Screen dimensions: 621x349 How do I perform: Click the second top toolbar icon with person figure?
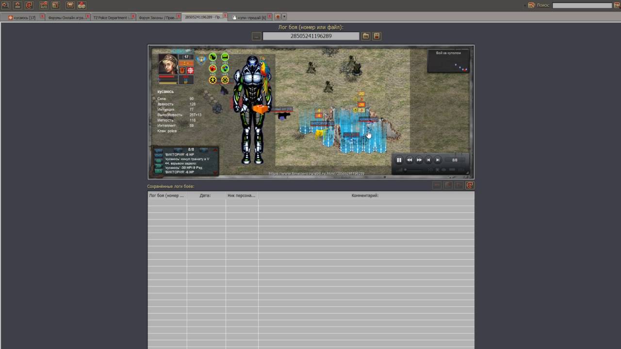(17, 5)
